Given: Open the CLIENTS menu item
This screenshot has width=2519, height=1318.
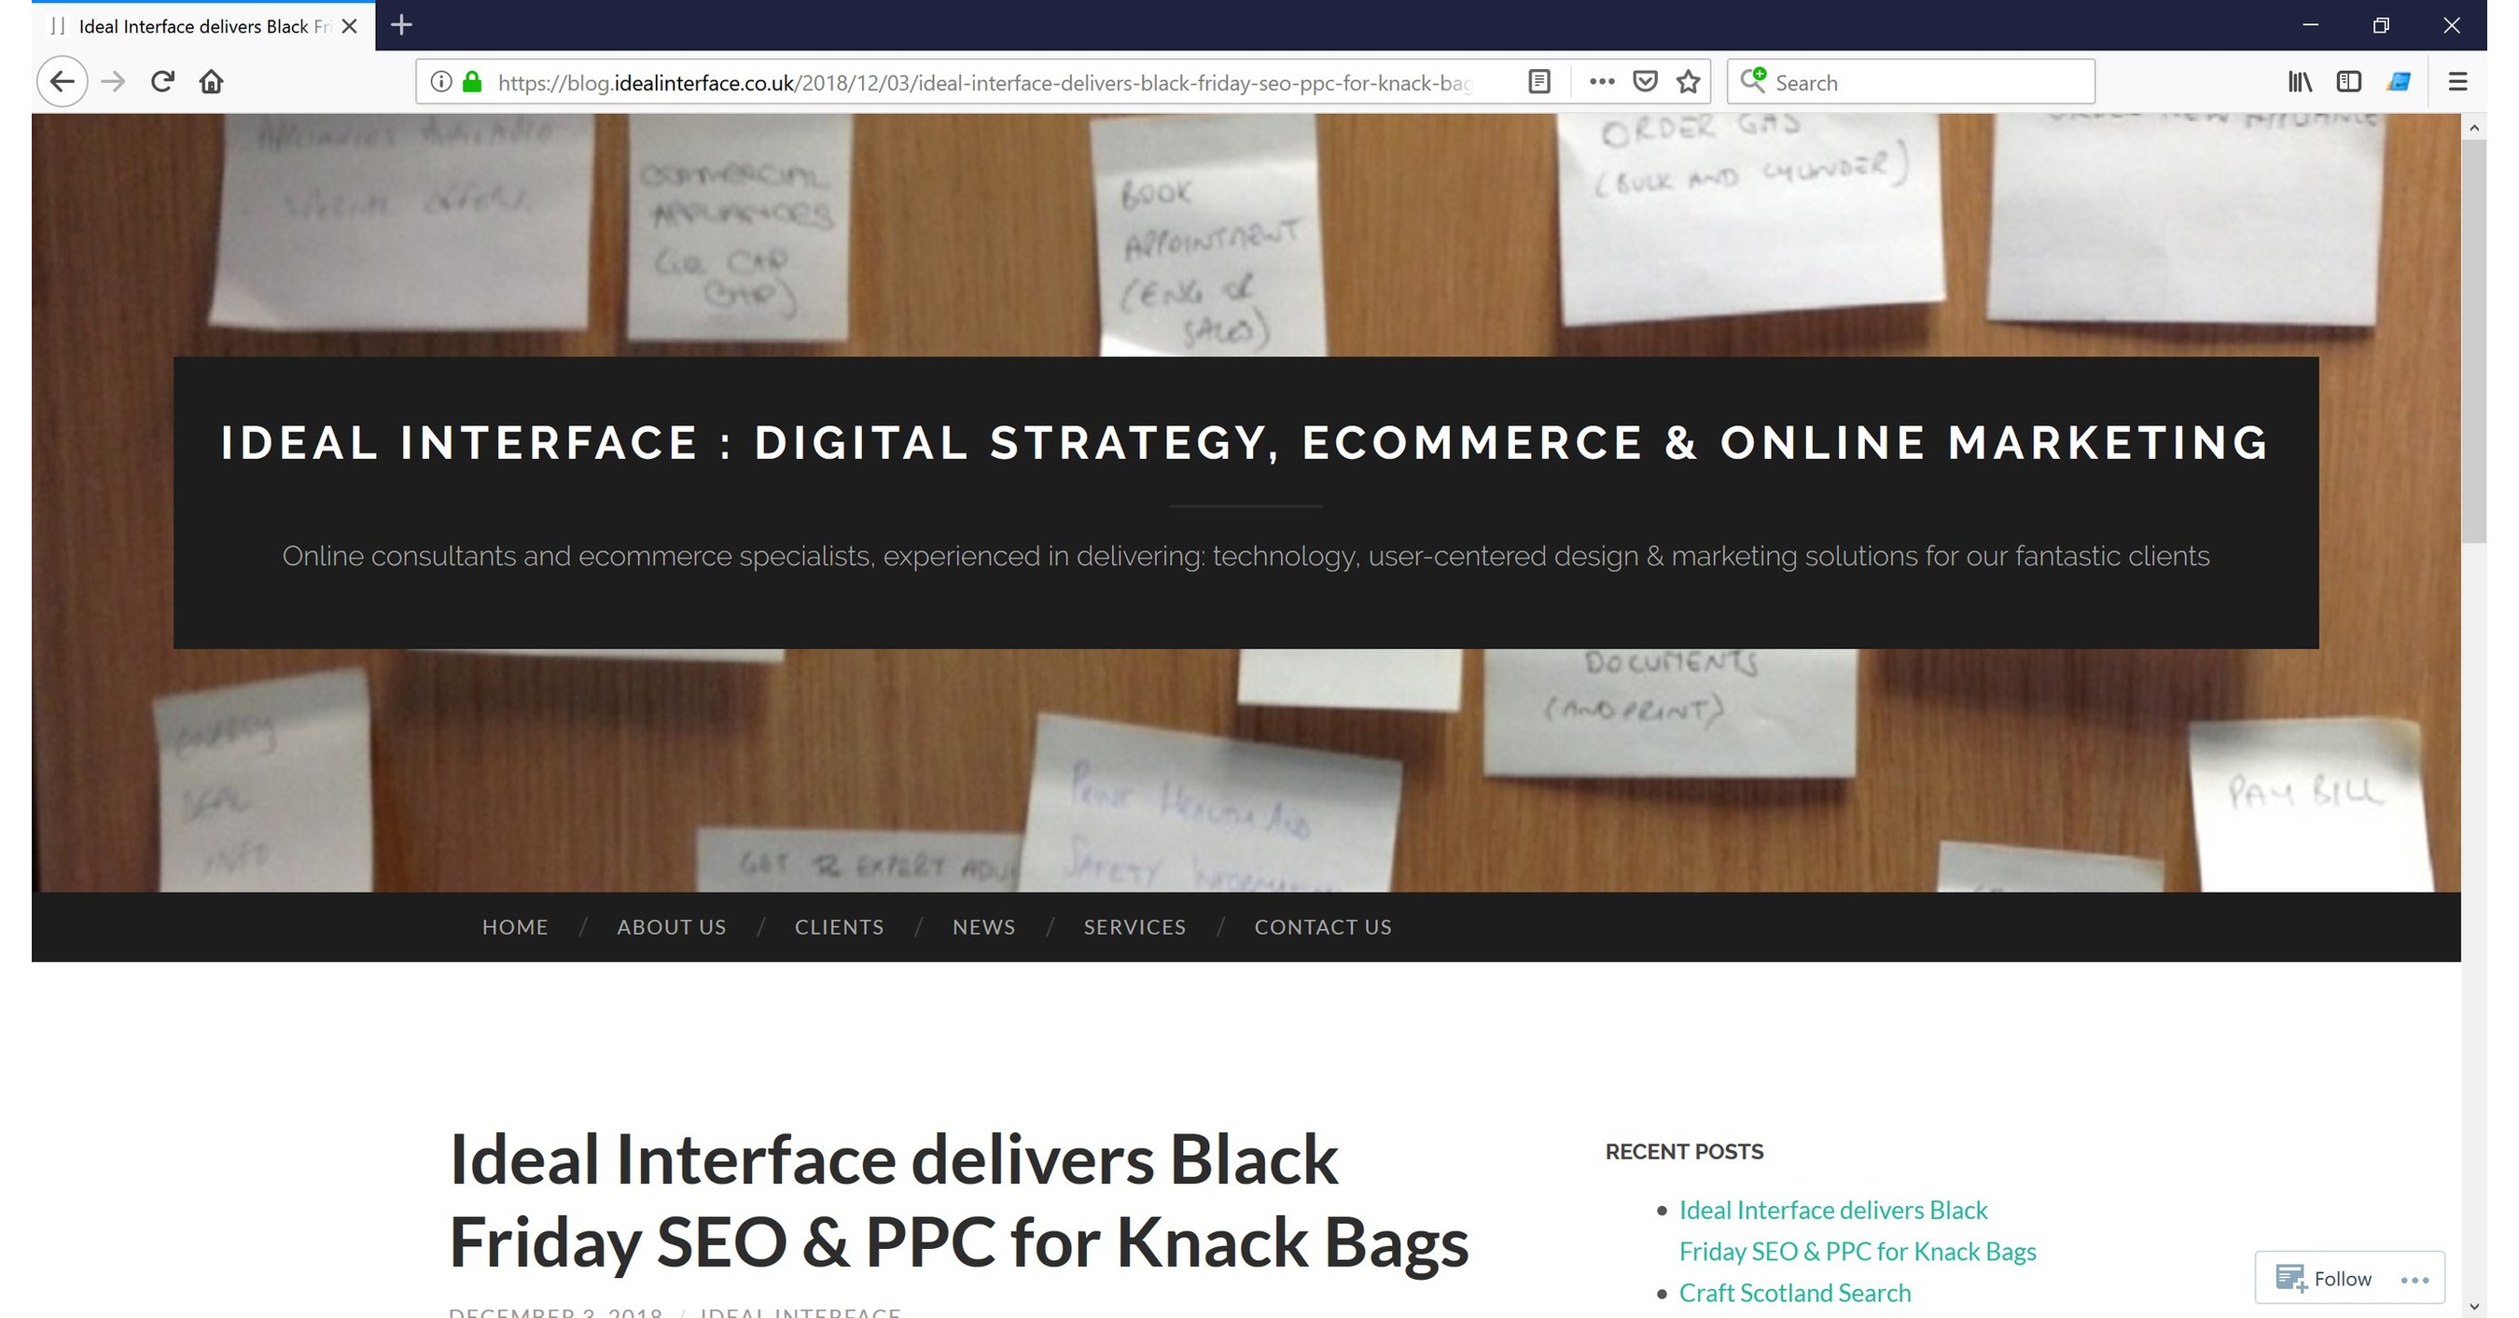Looking at the screenshot, I should tap(839, 927).
